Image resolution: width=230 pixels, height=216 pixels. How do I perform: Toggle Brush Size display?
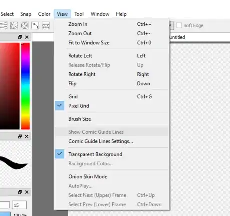point(111,119)
